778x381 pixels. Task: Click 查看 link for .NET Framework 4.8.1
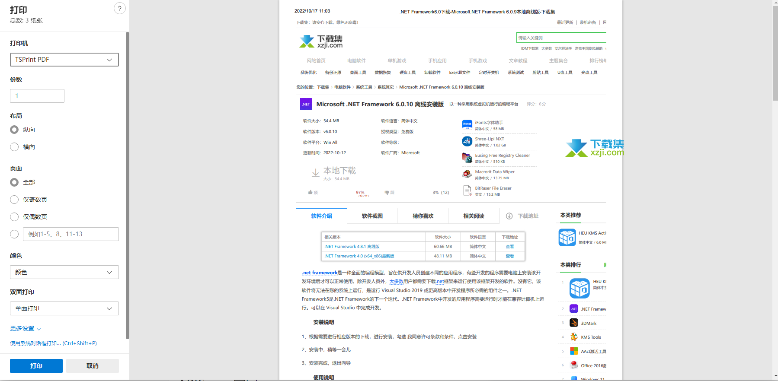pyautogui.click(x=510, y=247)
